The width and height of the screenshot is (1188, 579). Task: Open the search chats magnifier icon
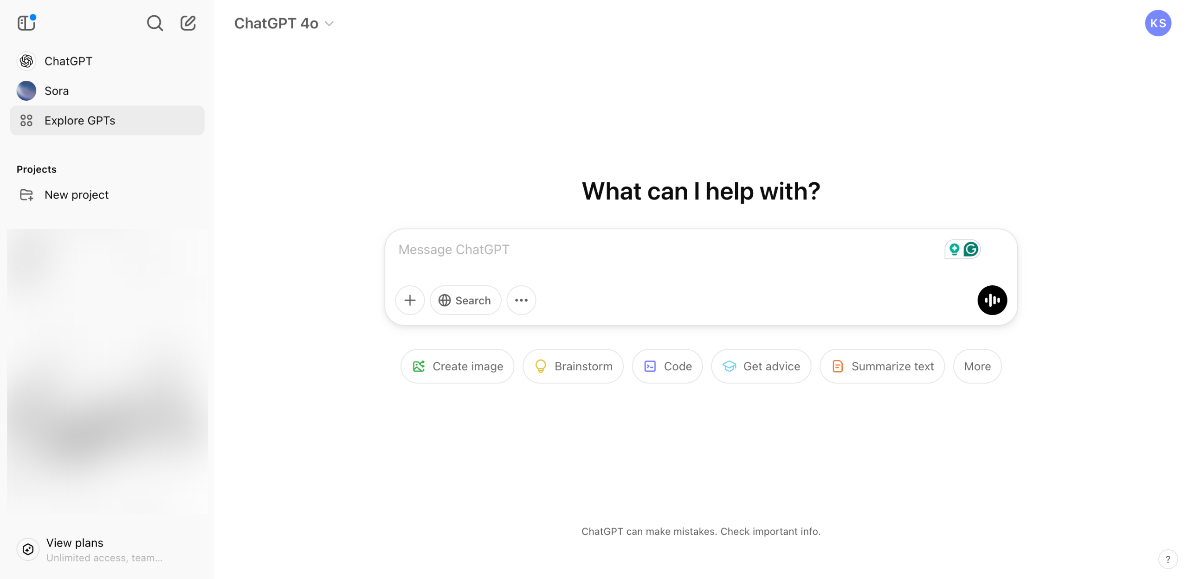tap(155, 23)
